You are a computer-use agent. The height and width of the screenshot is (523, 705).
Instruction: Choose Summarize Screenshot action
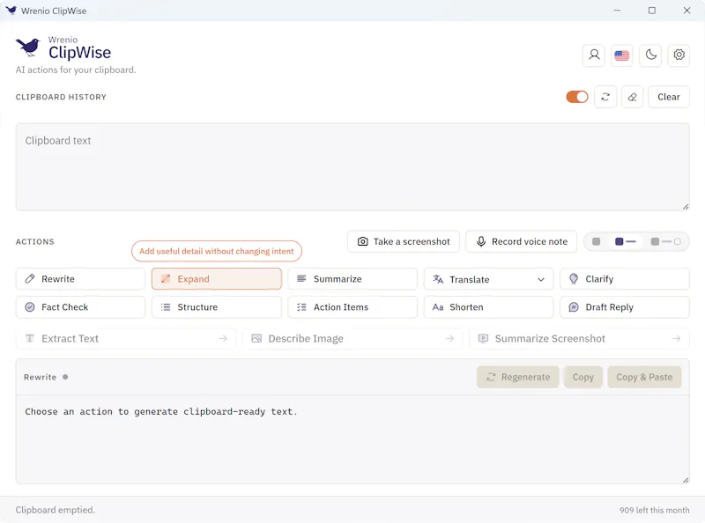(x=579, y=339)
